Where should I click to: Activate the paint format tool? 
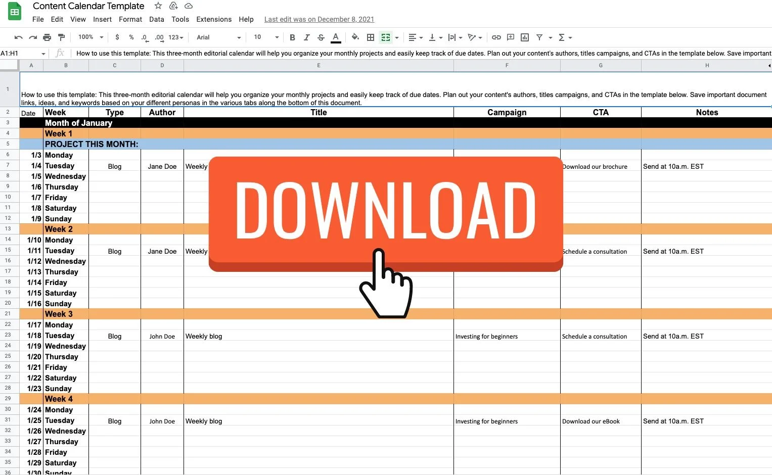point(61,37)
